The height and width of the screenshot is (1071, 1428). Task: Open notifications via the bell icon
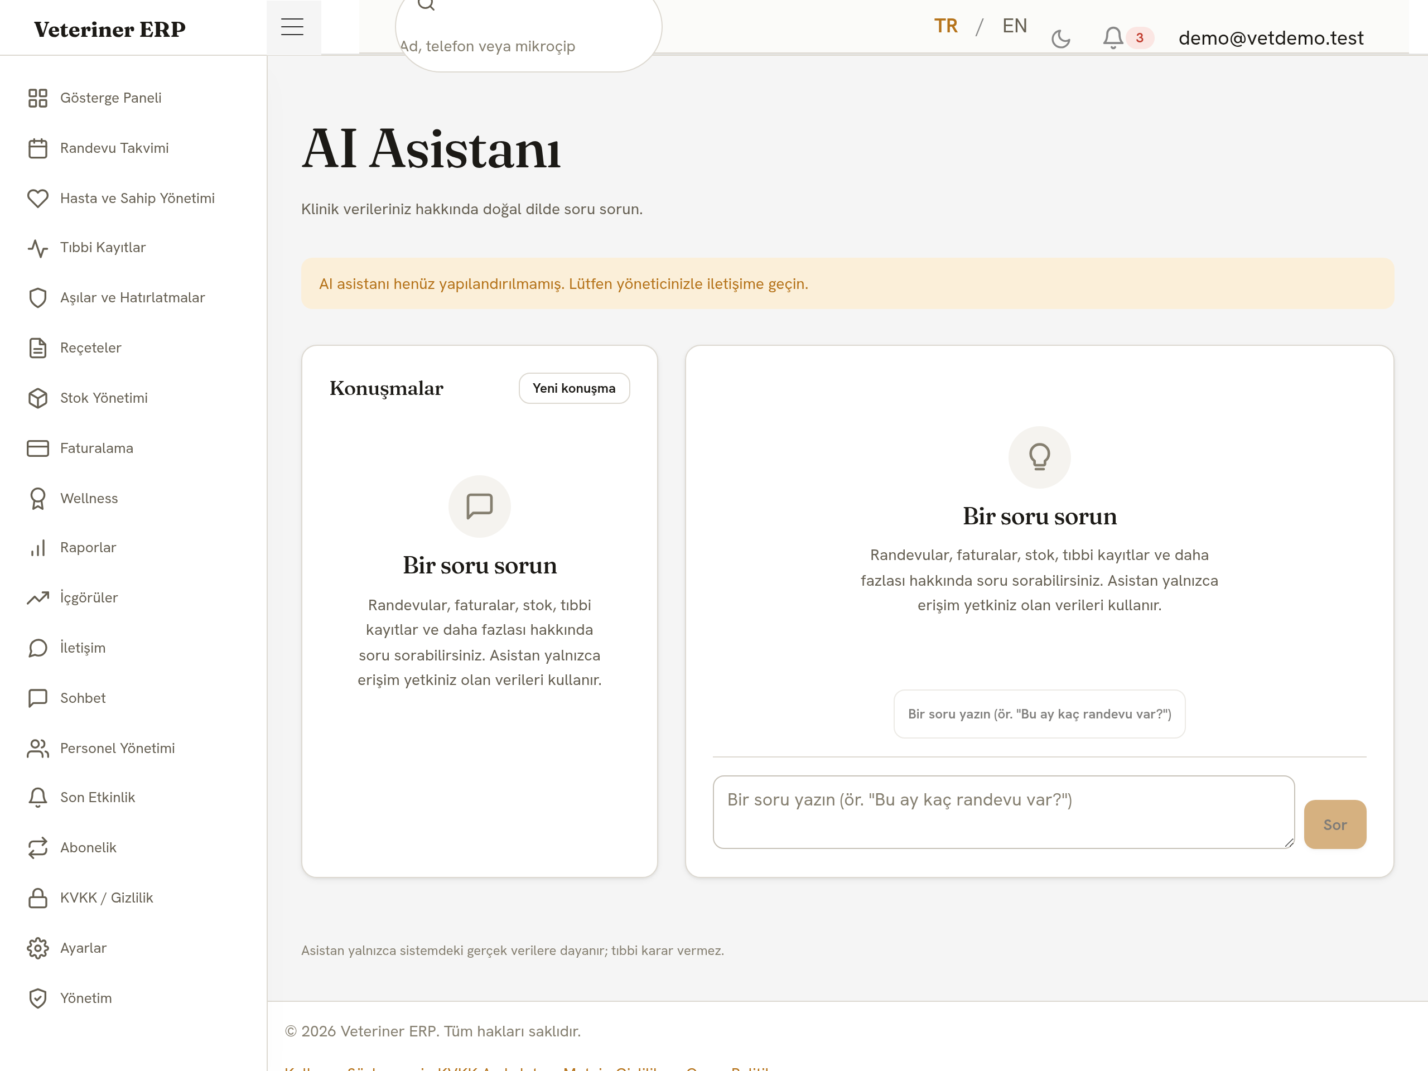point(1113,37)
